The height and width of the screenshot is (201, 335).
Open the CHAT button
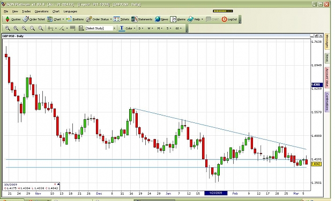212,19
